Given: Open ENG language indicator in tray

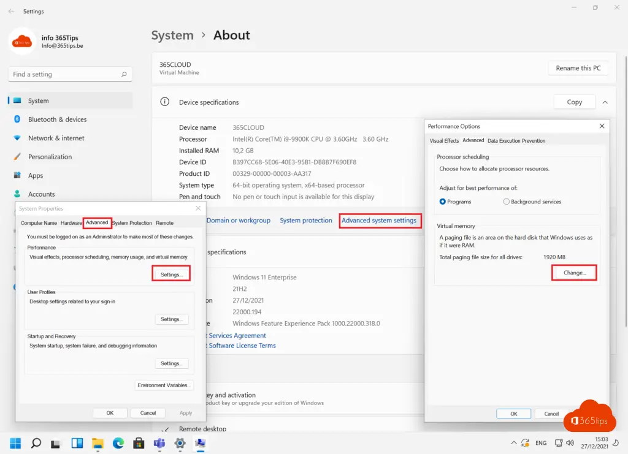Looking at the screenshot, I should (541, 443).
